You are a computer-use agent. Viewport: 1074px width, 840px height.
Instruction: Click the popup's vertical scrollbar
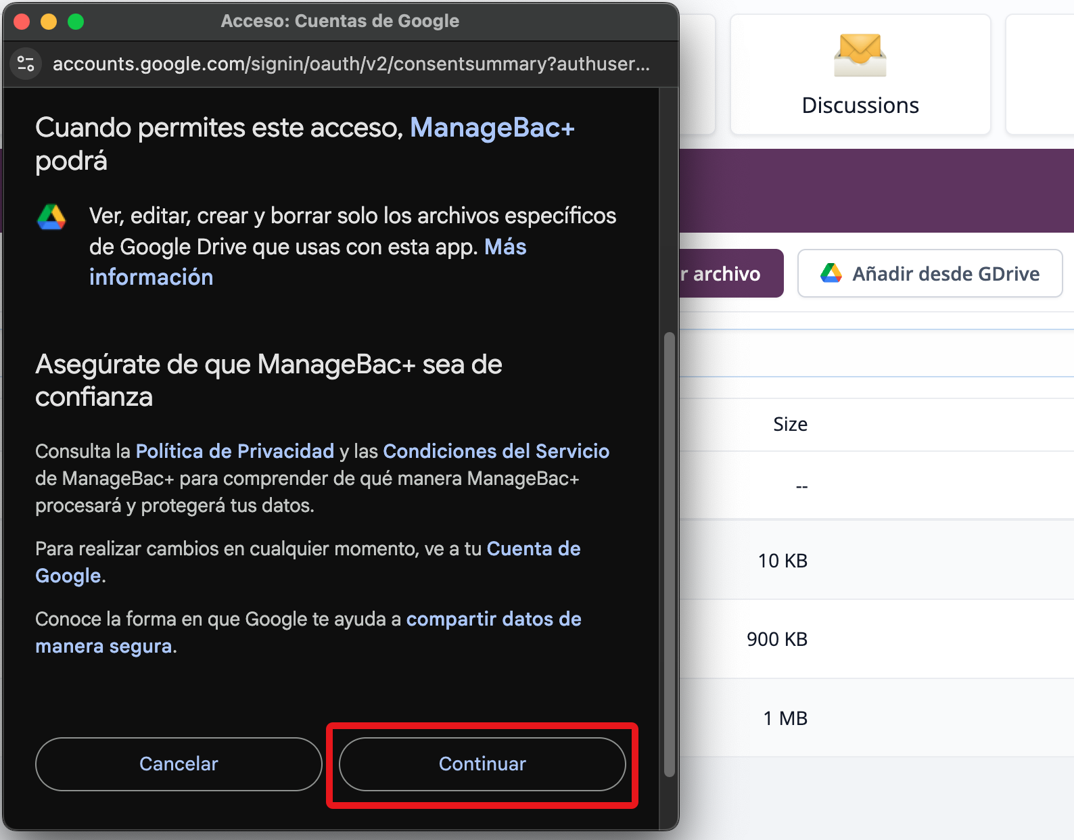point(669,555)
